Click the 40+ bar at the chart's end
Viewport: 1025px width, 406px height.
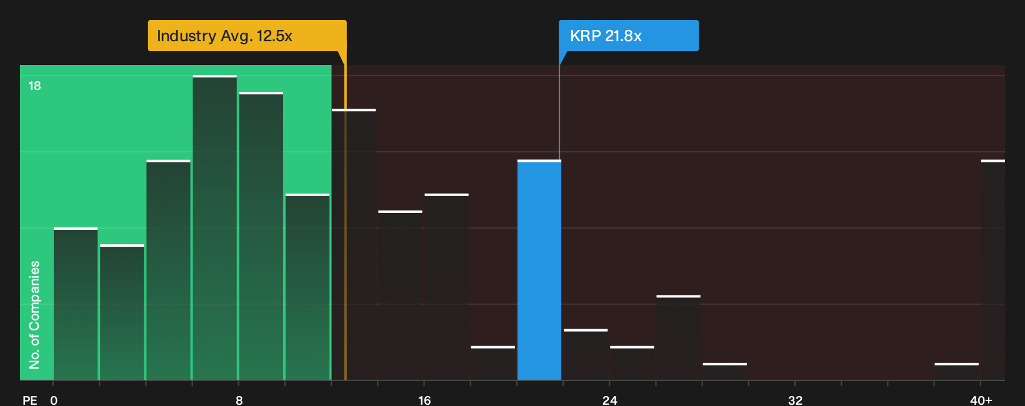[993, 270]
